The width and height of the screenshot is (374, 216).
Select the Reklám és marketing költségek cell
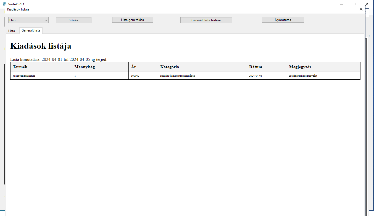(178, 76)
